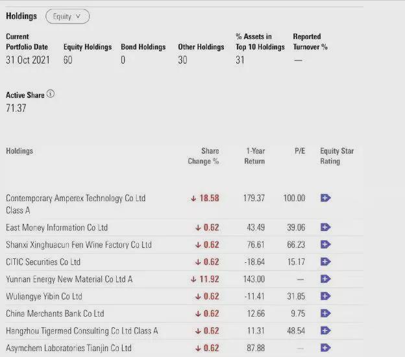Click the Active Share value 71.37
The height and width of the screenshot is (357, 405).
16,108
